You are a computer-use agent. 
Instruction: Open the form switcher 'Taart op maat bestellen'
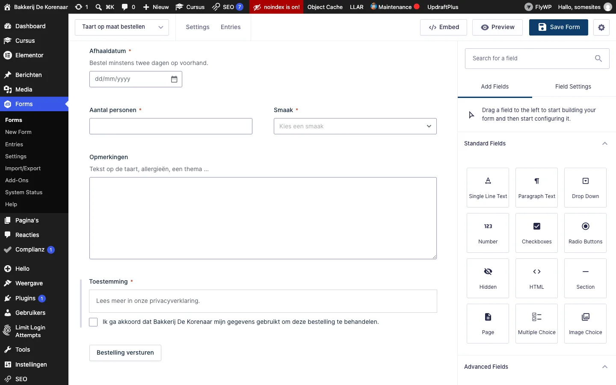click(x=122, y=27)
